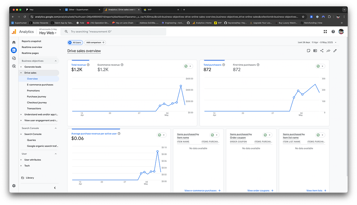357x205 pixels.
Task: Edit report with pencil icon
Action: (x=335, y=51)
